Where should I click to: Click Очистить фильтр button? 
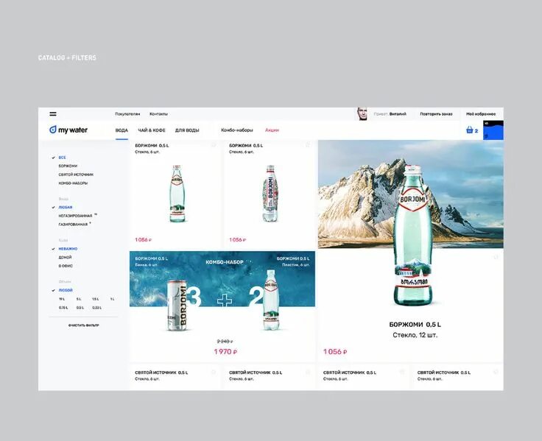[84, 325]
